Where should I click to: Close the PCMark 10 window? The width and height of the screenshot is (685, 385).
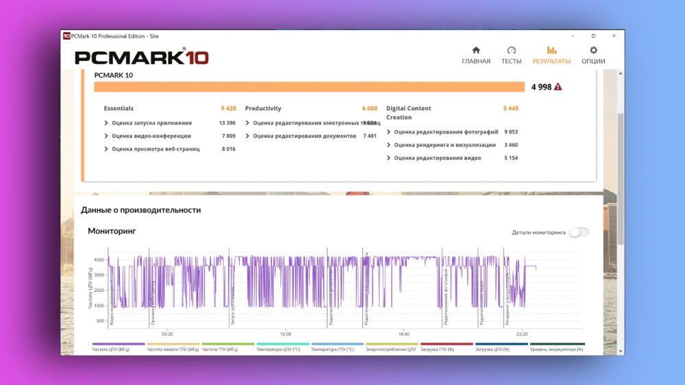click(x=614, y=36)
